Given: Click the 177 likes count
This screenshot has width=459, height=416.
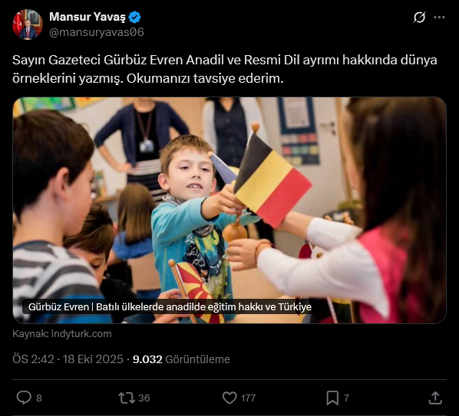Looking at the screenshot, I should click(x=248, y=398).
